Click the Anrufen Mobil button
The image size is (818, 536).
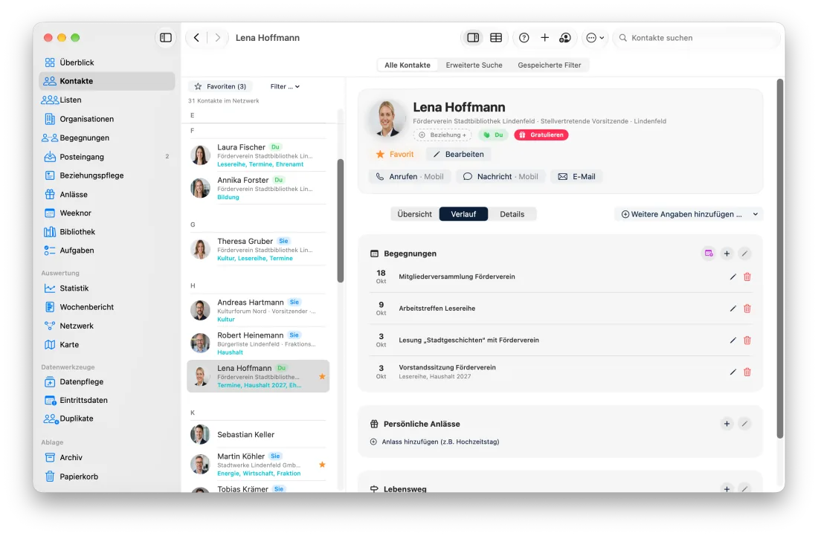tap(410, 177)
